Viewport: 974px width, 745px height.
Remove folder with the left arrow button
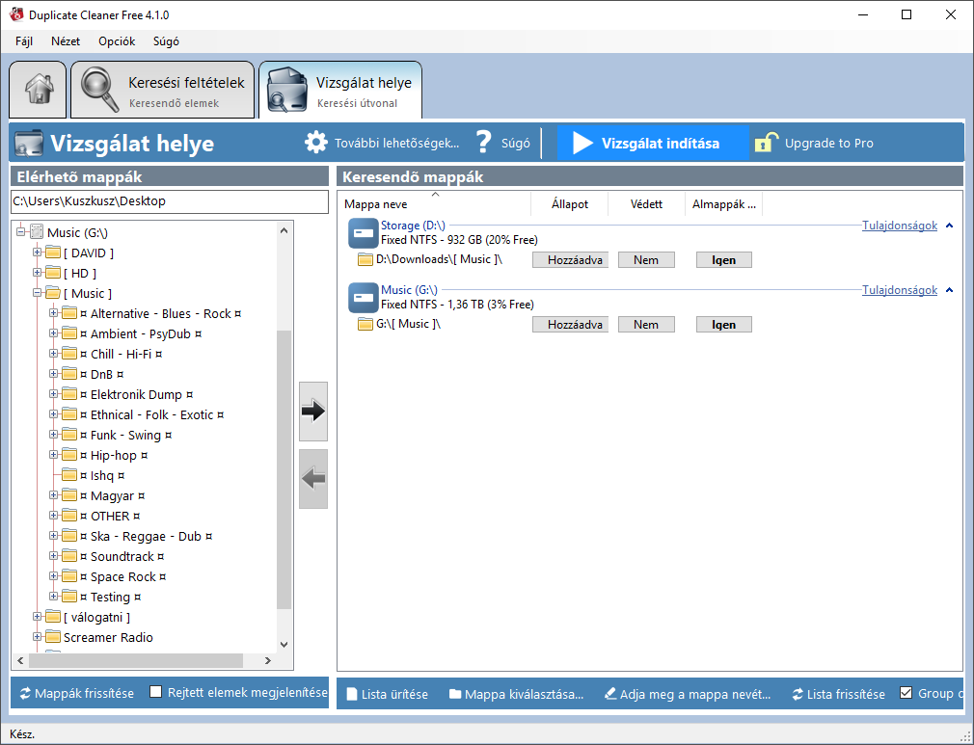[x=313, y=479]
